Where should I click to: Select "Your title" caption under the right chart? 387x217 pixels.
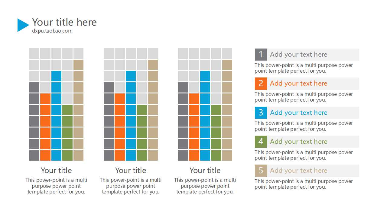click(x=205, y=170)
